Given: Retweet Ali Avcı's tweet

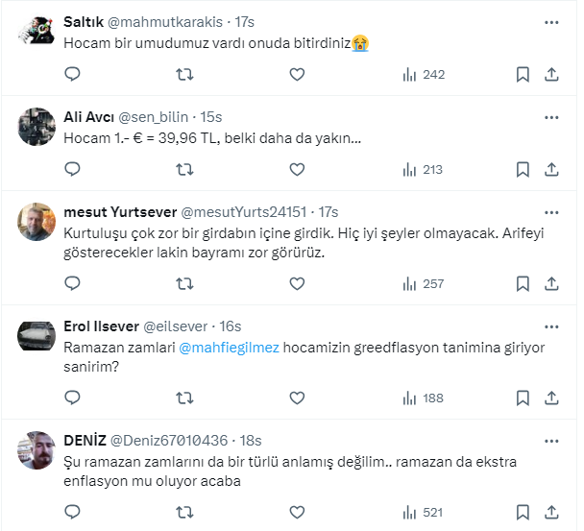Looking at the screenshot, I should point(184,169).
